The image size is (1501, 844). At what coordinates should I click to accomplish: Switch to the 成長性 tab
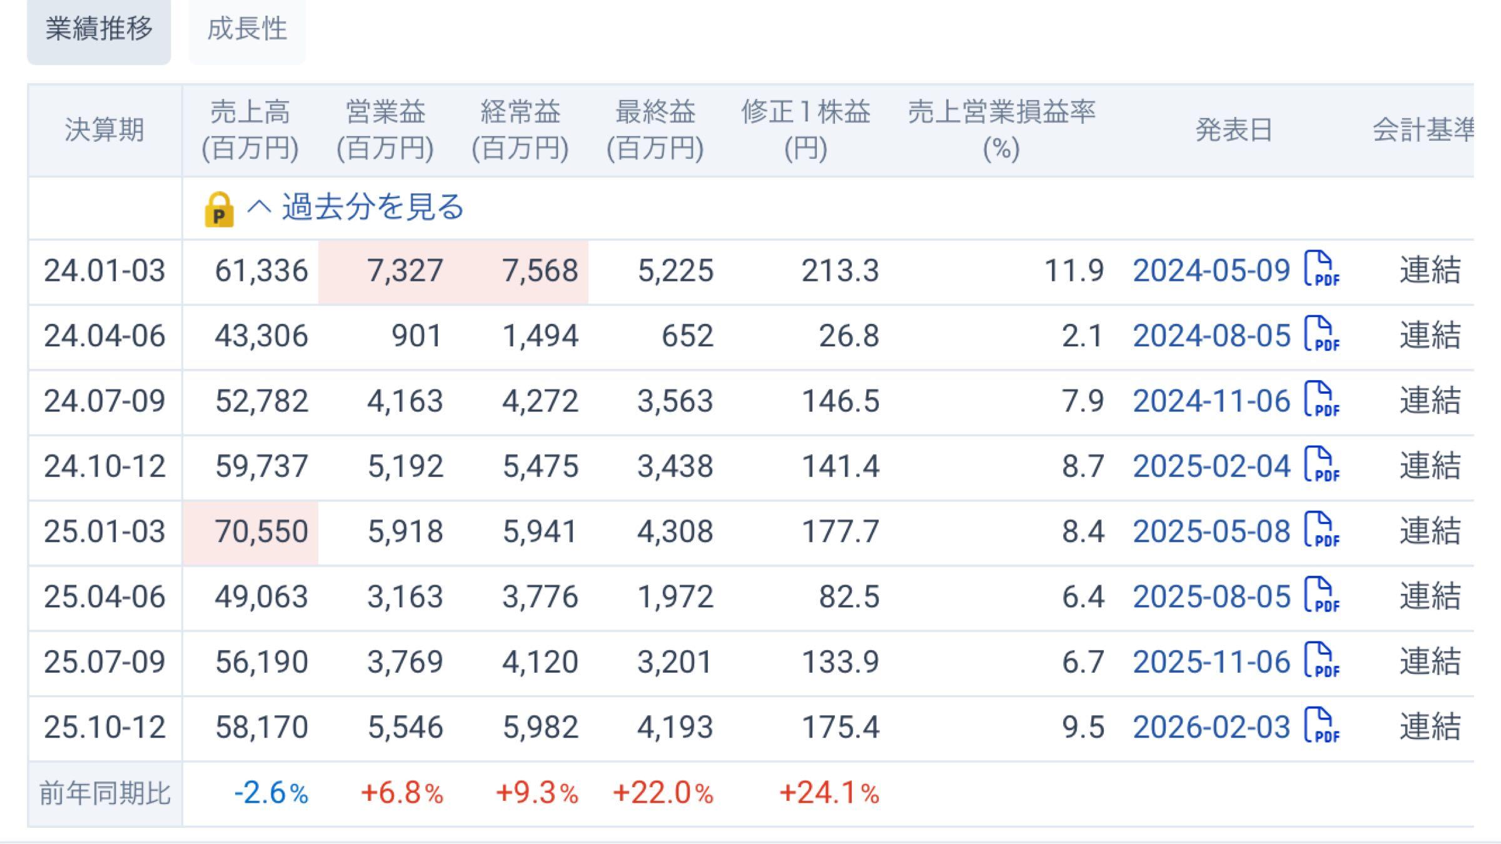247,29
